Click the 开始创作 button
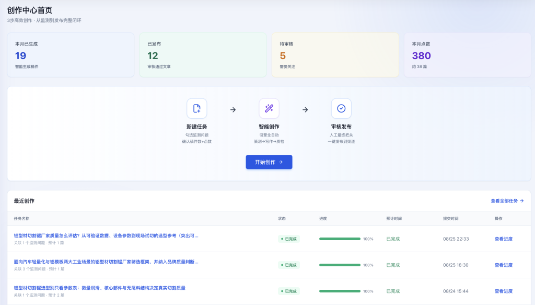535x305 pixels. 269,162
